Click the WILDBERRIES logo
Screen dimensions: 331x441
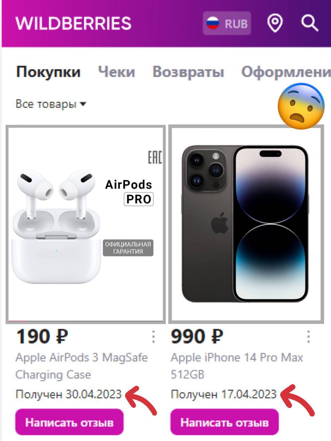tap(73, 23)
